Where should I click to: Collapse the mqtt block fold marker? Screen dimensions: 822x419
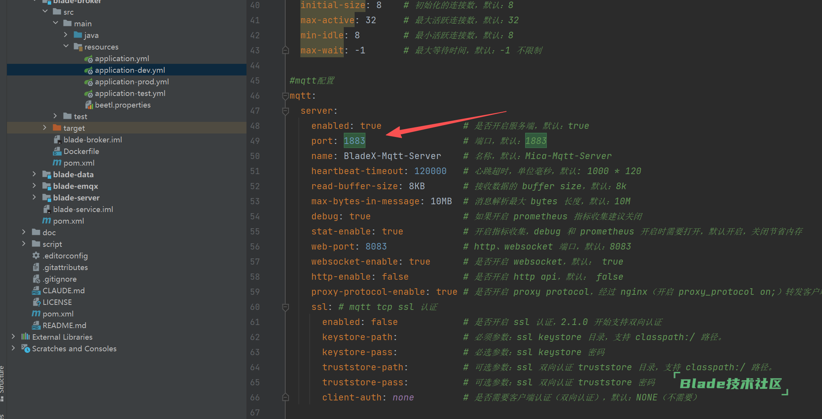click(x=286, y=96)
